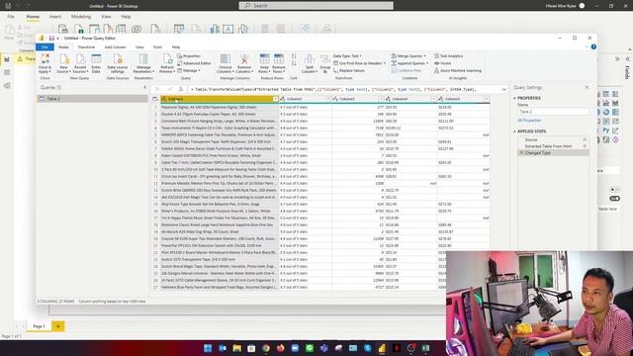The height and width of the screenshot is (356, 633).
Task: Select the Page 1 tab in Power BI Desktop
Action: 40,326
